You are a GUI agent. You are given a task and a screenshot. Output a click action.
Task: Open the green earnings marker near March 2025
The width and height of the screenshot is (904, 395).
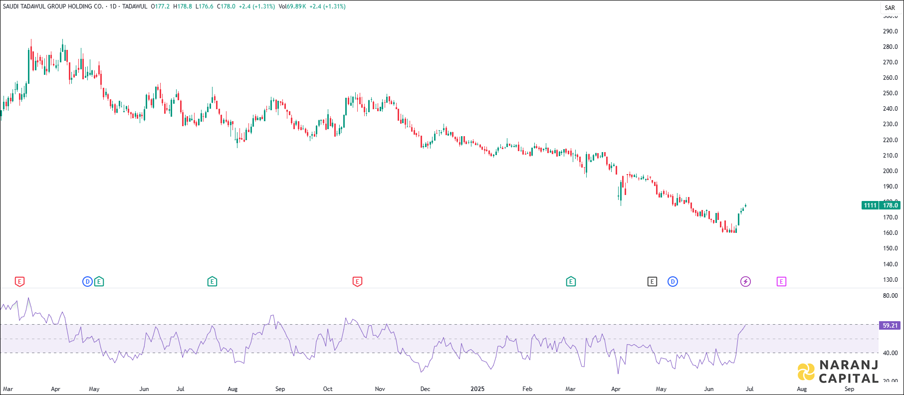(571, 282)
